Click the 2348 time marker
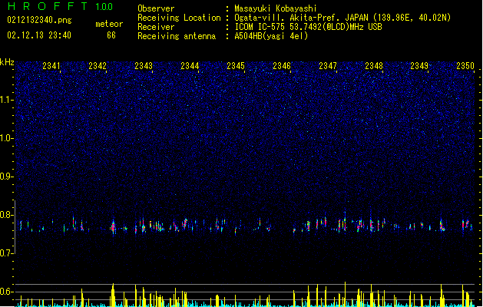Image resolution: width=483 pixels, height=307 pixels. pos(374,65)
